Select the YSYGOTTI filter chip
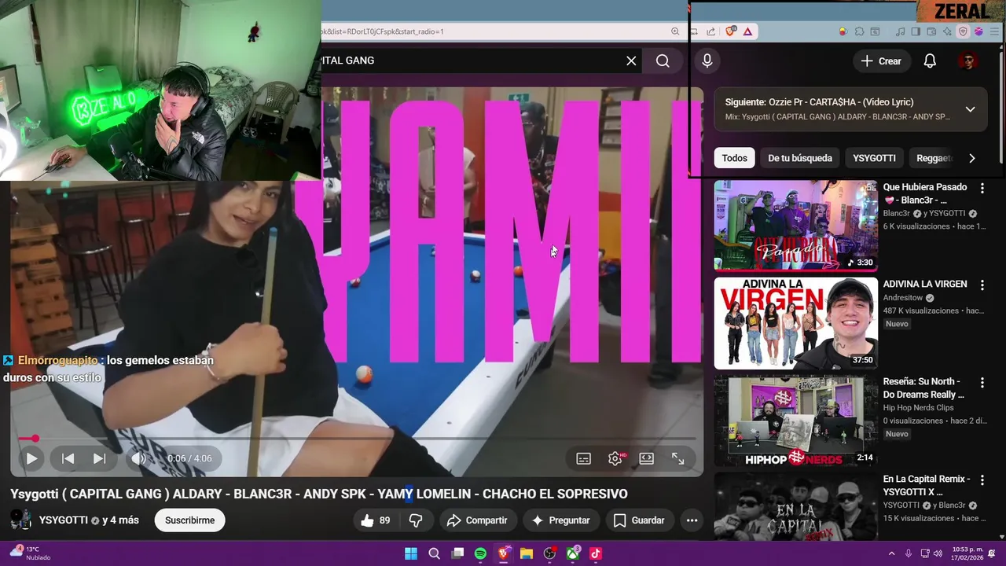 (x=874, y=158)
